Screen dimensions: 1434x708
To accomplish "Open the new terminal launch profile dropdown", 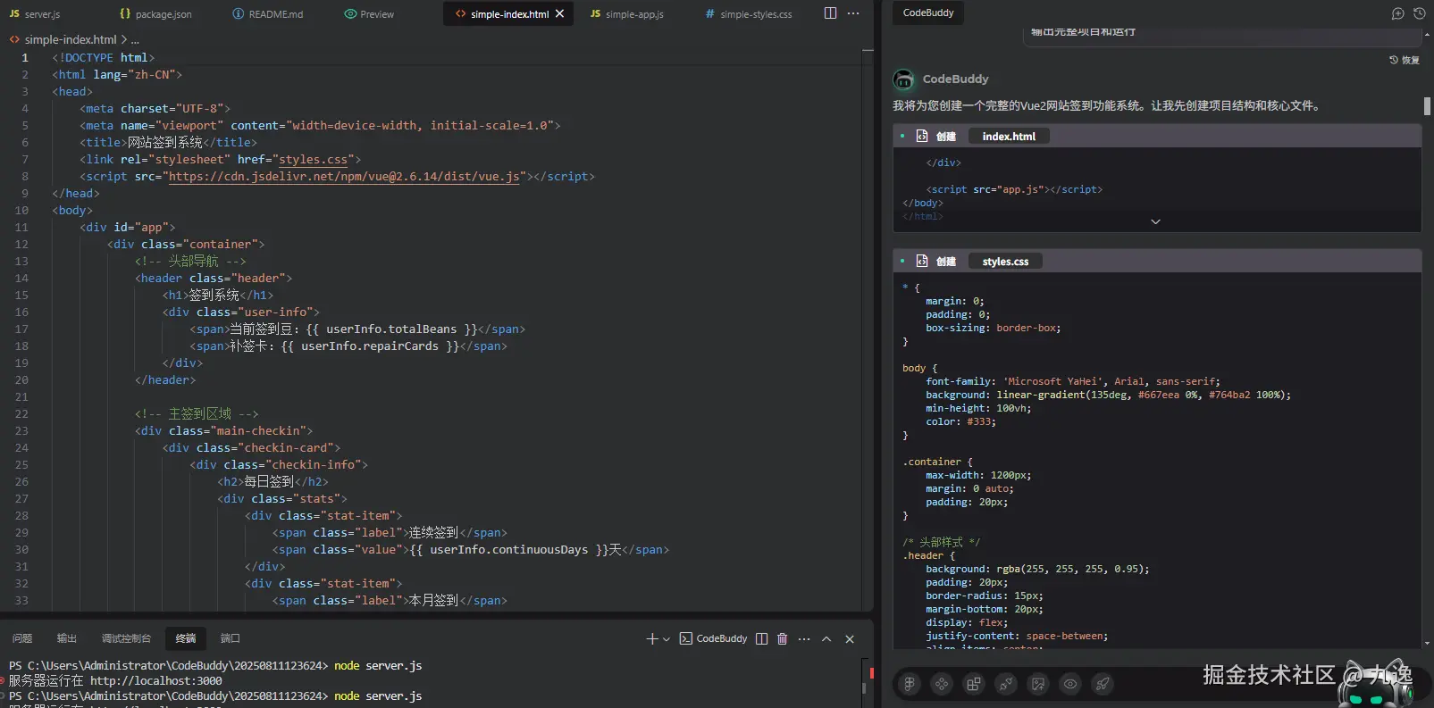I will pyautogui.click(x=666, y=639).
